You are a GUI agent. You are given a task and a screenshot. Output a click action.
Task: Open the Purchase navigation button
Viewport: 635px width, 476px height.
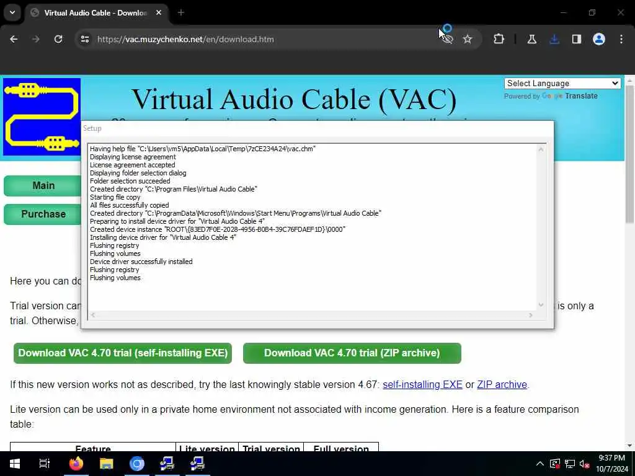click(43, 214)
